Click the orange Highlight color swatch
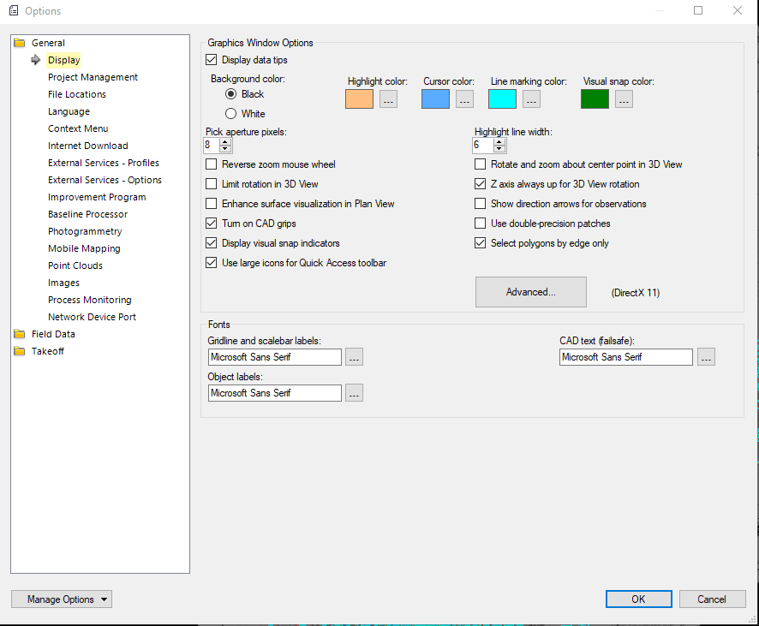This screenshot has width=759, height=626. point(359,99)
